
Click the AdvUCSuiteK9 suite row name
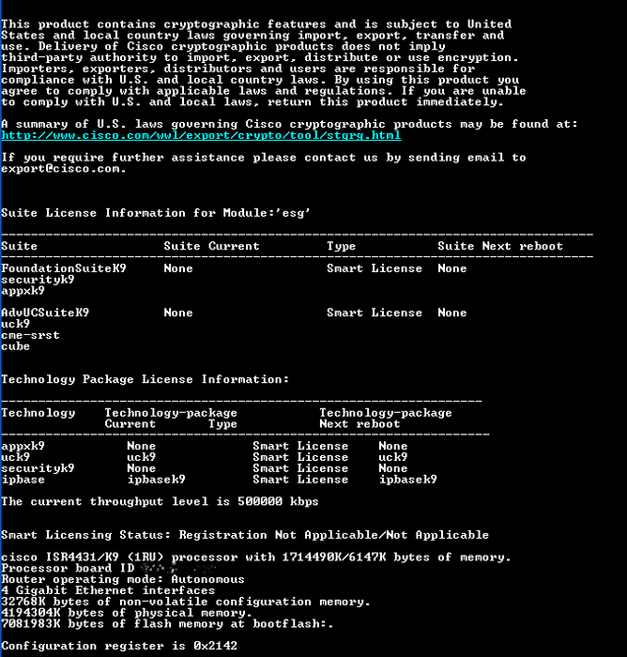(45, 313)
